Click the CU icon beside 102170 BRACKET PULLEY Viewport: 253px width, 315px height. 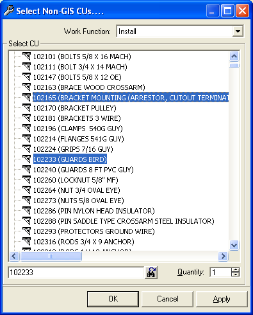[x=27, y=108]
